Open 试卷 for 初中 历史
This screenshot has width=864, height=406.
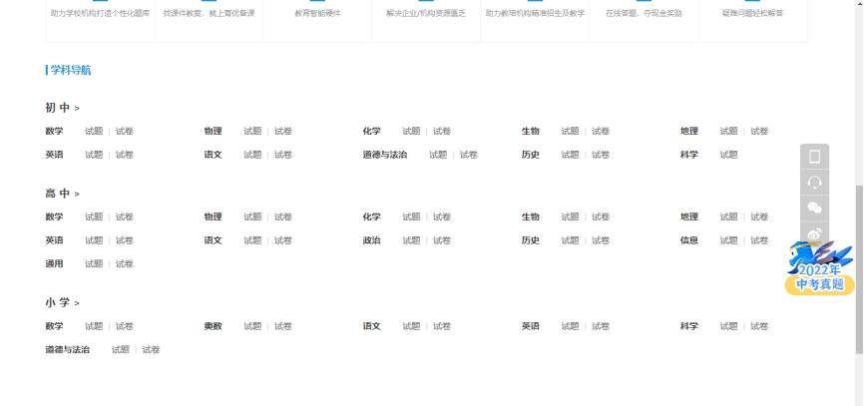(601, 155)
